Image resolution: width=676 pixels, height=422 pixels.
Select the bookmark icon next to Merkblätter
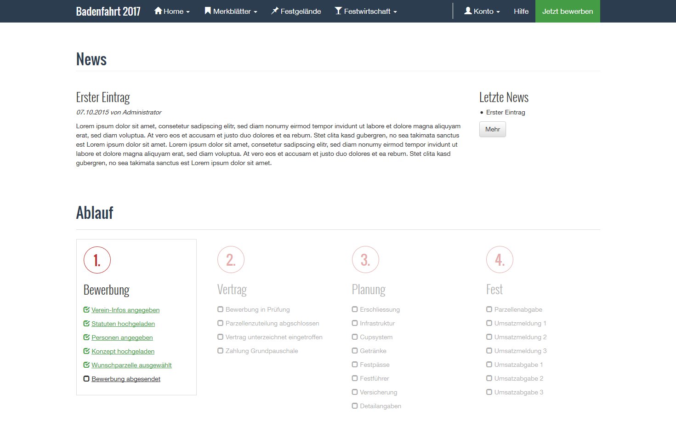tap(208, 11)
